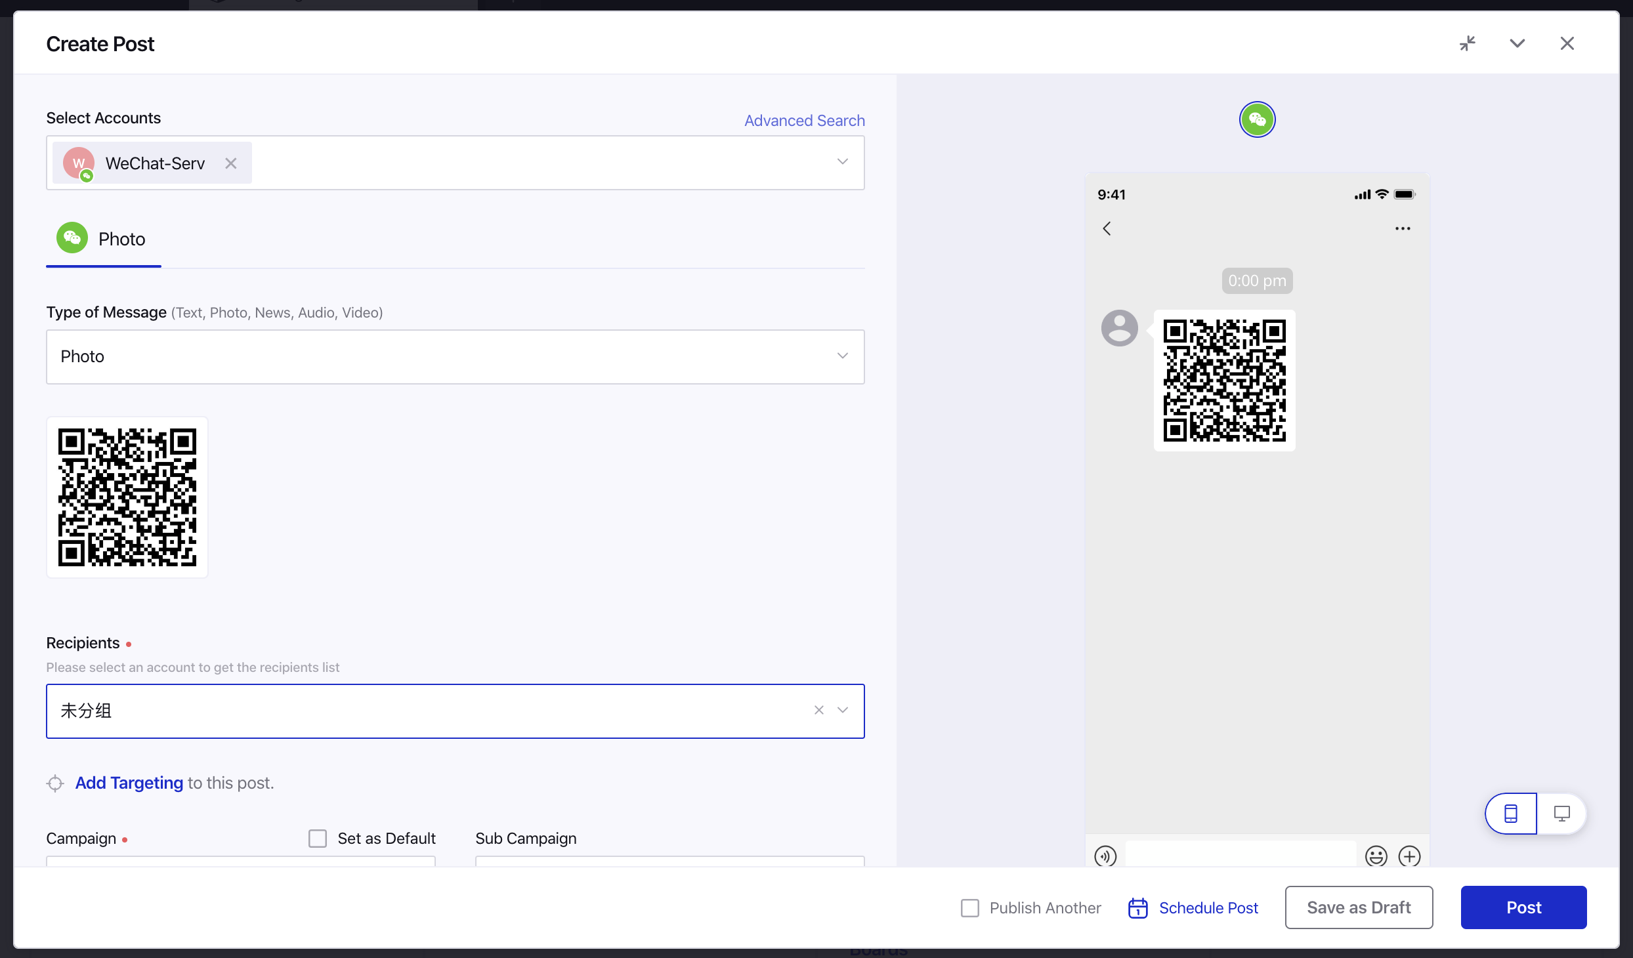
Task: Switch to desktop preview mode
Action: (1561, 814)
